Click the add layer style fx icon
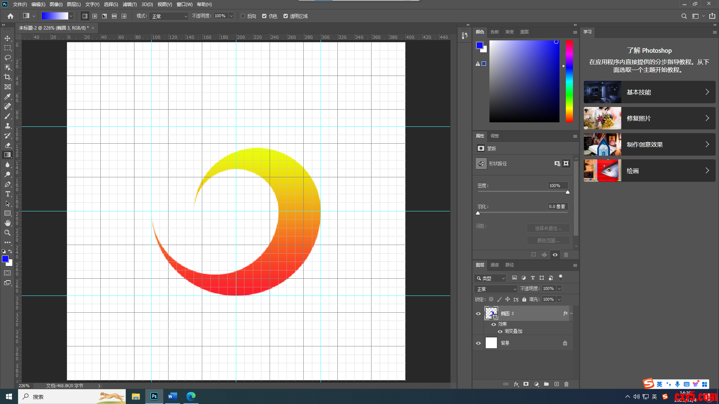 click(516, 384)
